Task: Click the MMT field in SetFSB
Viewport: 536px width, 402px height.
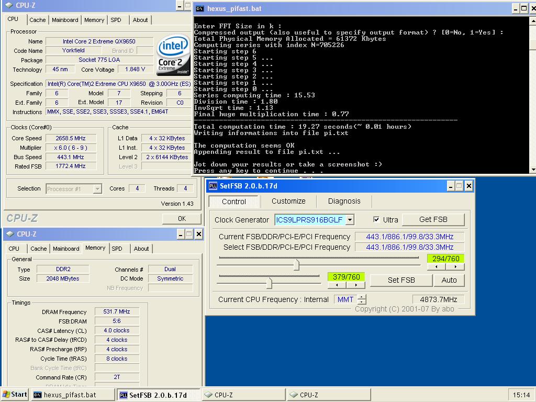Action: (x=345, y=299)
